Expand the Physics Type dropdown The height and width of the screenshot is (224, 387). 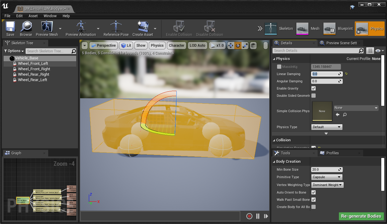[x=327, y=127]
